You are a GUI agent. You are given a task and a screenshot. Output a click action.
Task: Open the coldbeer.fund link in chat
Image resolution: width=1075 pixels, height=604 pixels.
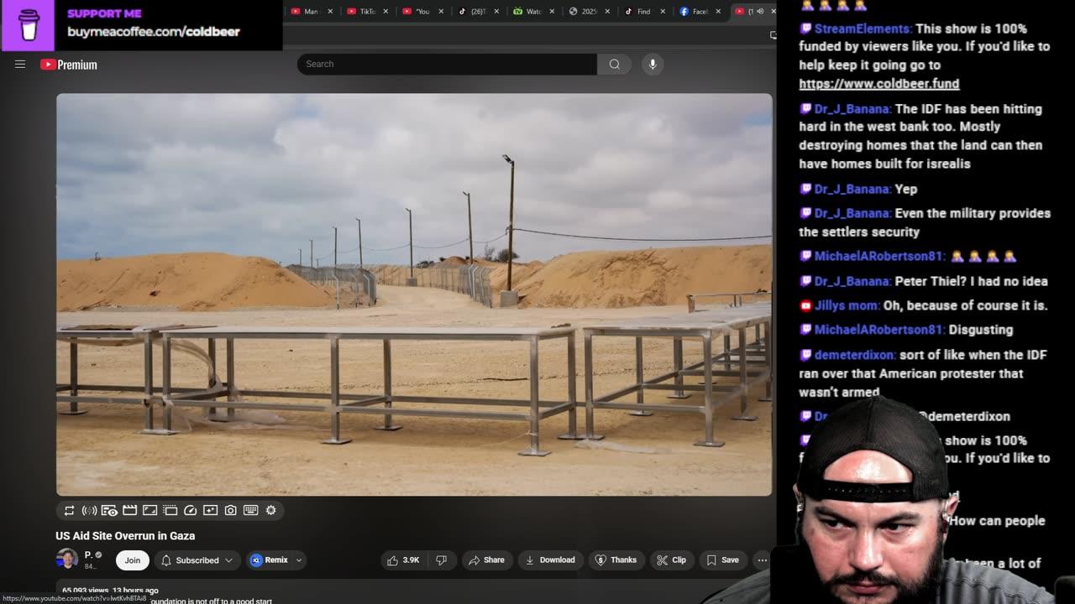878,83
